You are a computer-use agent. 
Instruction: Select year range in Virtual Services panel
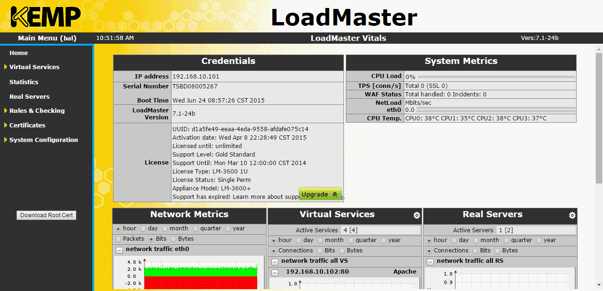pos(384,241)
